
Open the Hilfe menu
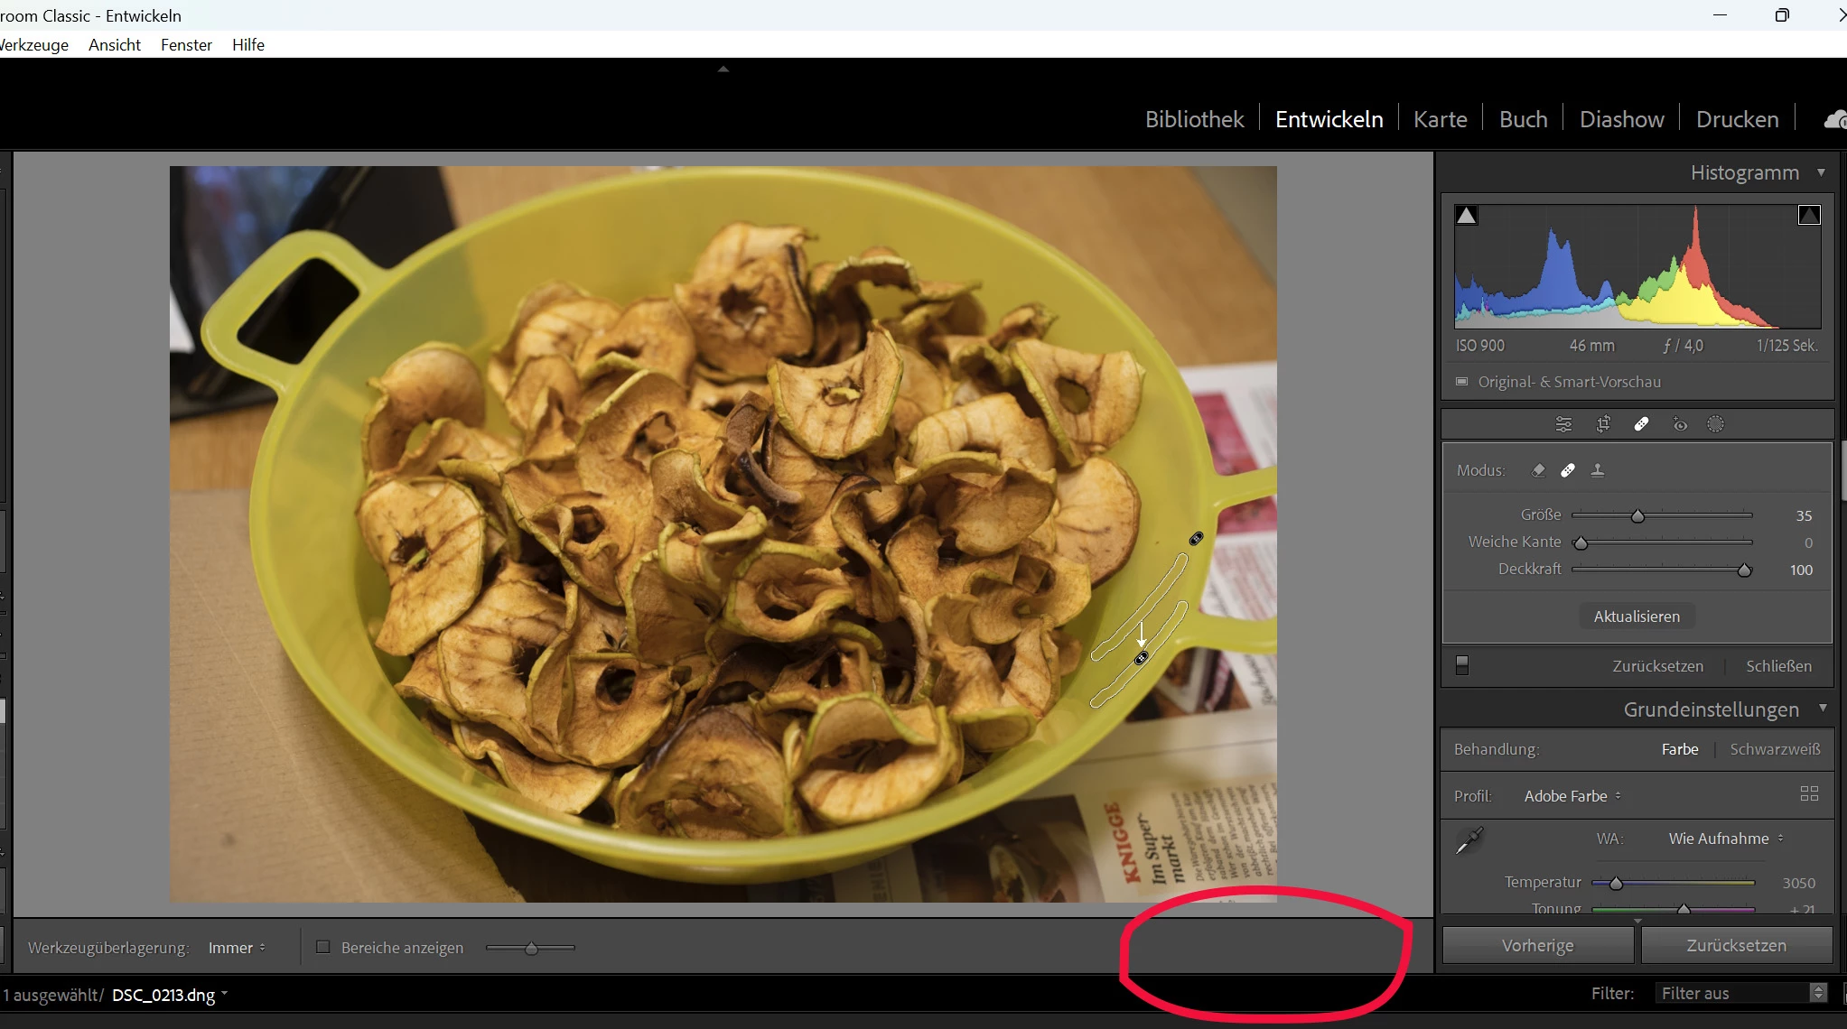247,45
